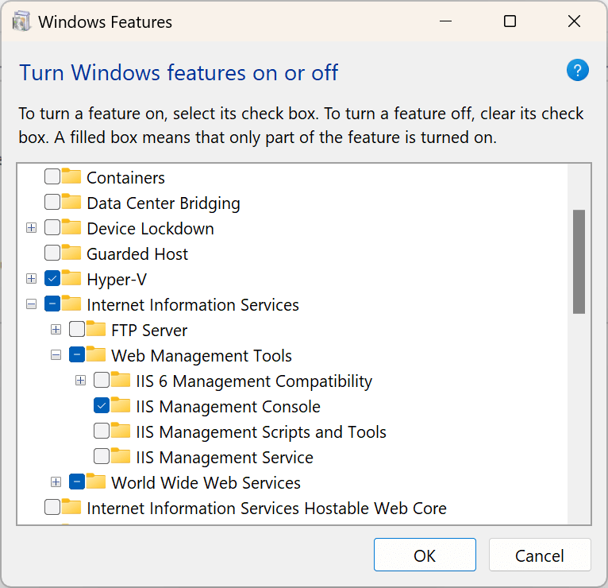The image size is (608, 588).
Task: Enable IIS Management Scripts and Tools checkbox
Action: pos(102,431)
